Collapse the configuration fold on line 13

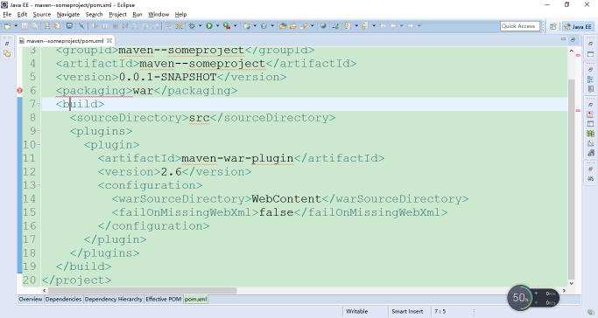point(39,185)
